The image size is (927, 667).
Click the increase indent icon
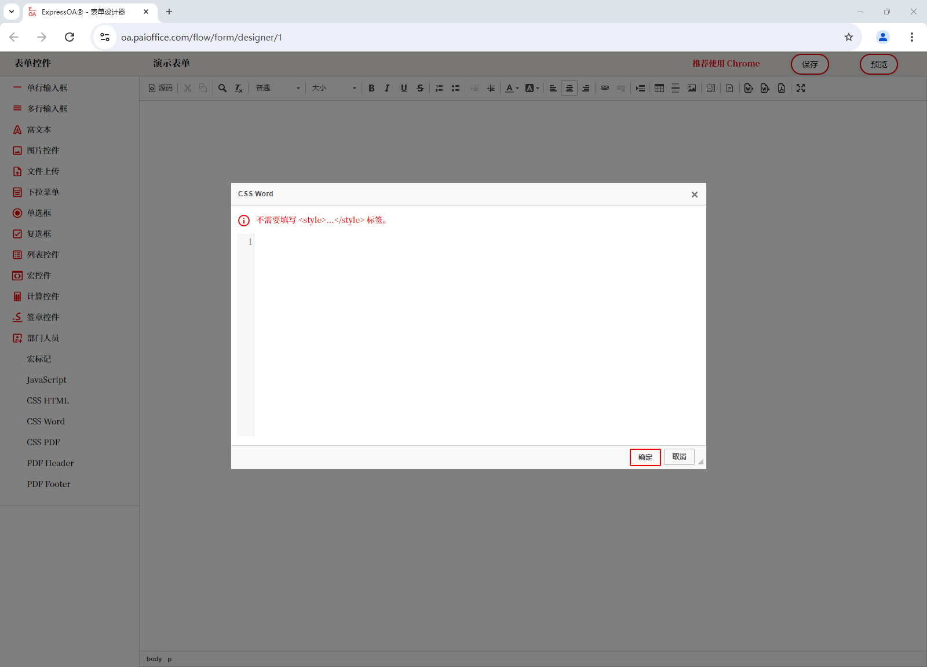(x=491, y=88)
